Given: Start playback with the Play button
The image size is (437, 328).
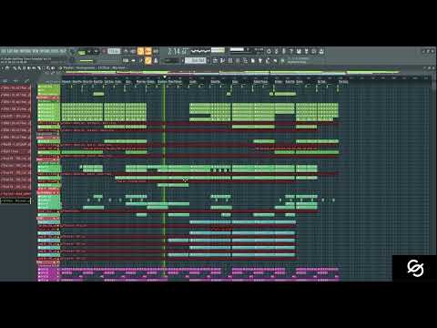Looking at the screenshot, I should coord(89,52).
